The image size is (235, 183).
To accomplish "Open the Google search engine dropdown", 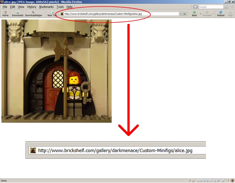I will tap(195, 7).
